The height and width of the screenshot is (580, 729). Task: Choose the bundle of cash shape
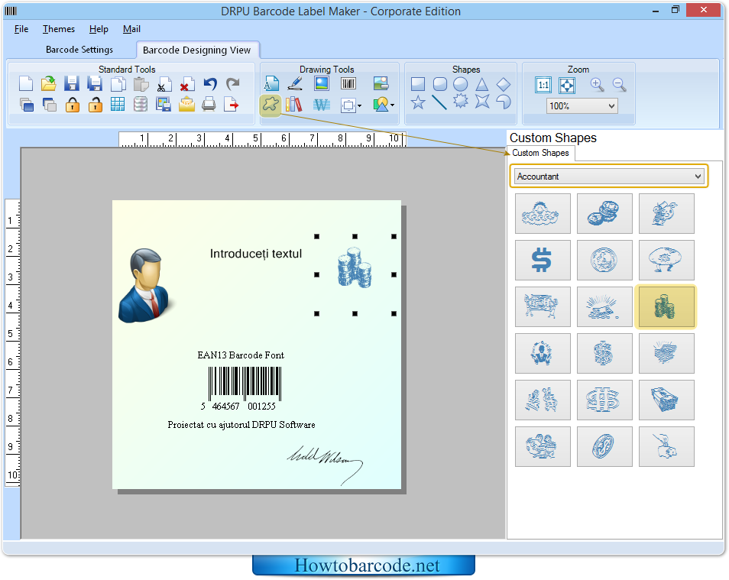(x=666, y=400)
